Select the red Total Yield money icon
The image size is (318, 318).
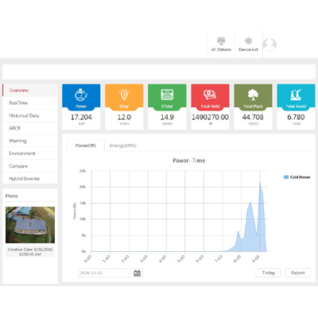point(210,95)
